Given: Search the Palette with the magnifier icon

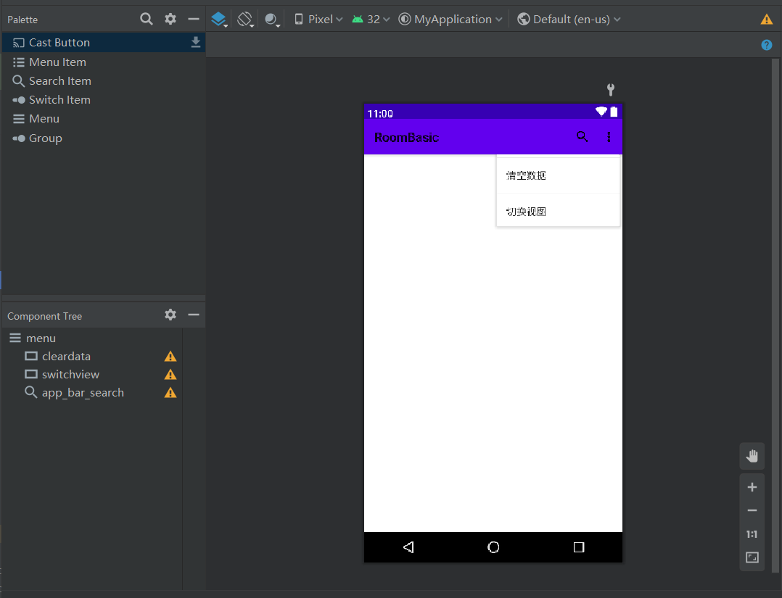Looking at the screenshot, I should [x=146, y=19].
